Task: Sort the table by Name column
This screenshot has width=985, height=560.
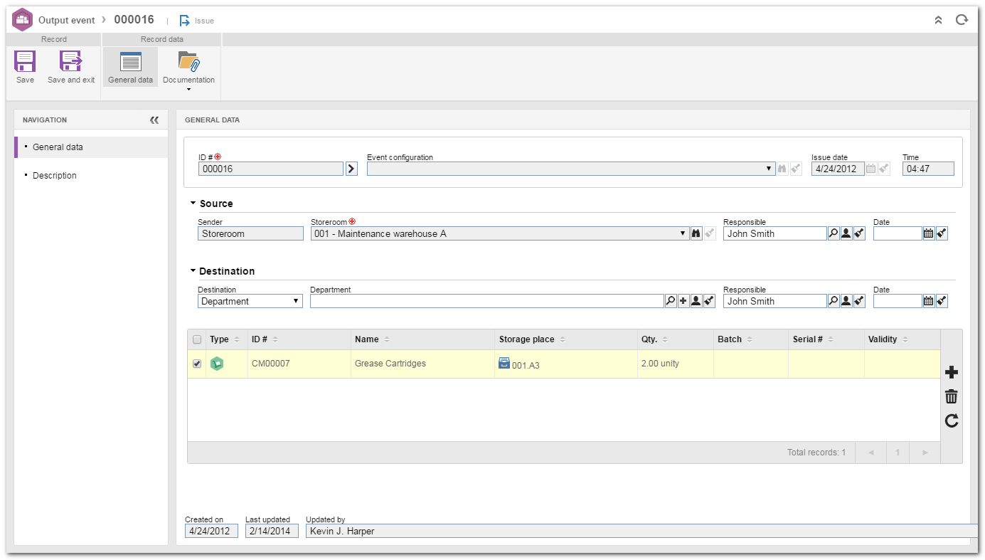Action: tap(422, 339)
